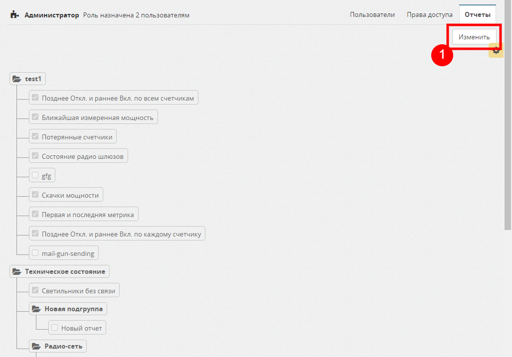Select the Состояние радио шлюзов report label

click(83, 156)
